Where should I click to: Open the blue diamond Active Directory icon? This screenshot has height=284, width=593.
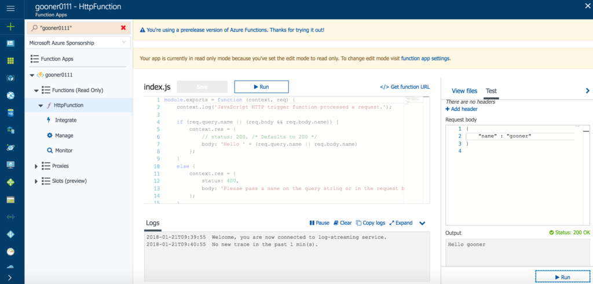pyautogui.click(x=10, y=234)
